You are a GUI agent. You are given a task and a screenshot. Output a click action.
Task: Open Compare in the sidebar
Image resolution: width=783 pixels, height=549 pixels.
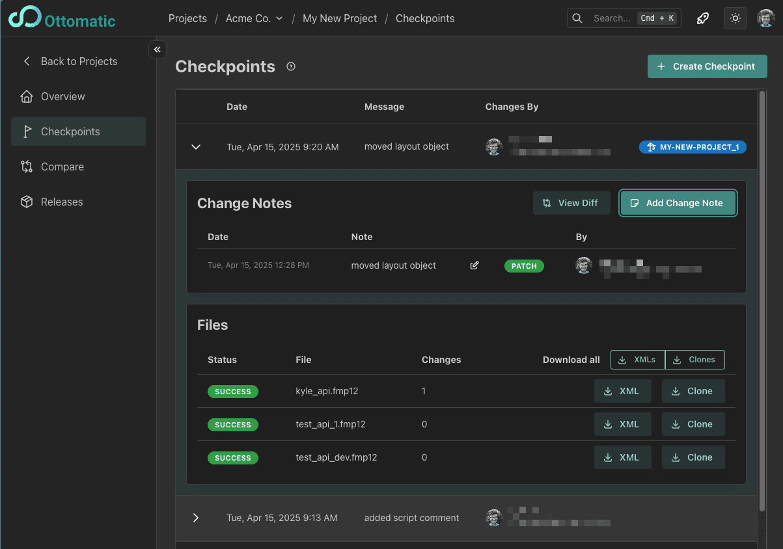(62, 167)
